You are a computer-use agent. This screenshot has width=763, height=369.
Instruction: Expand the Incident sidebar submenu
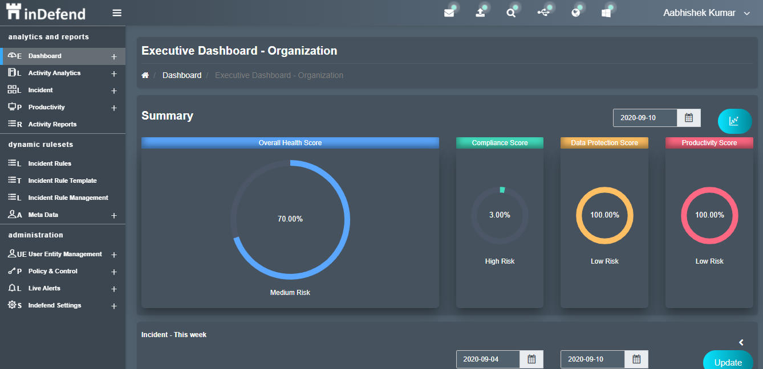pos(113,91)
